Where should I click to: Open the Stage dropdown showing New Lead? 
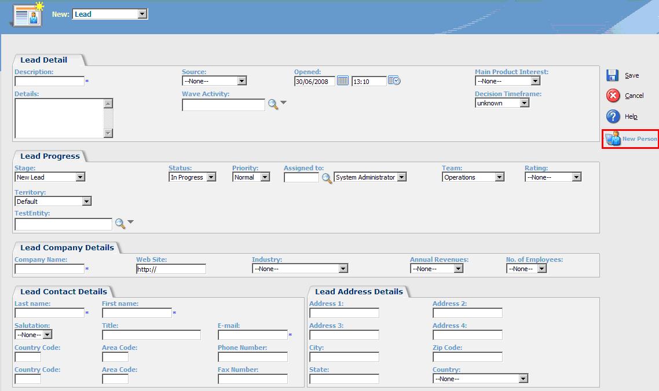[50, 177]
